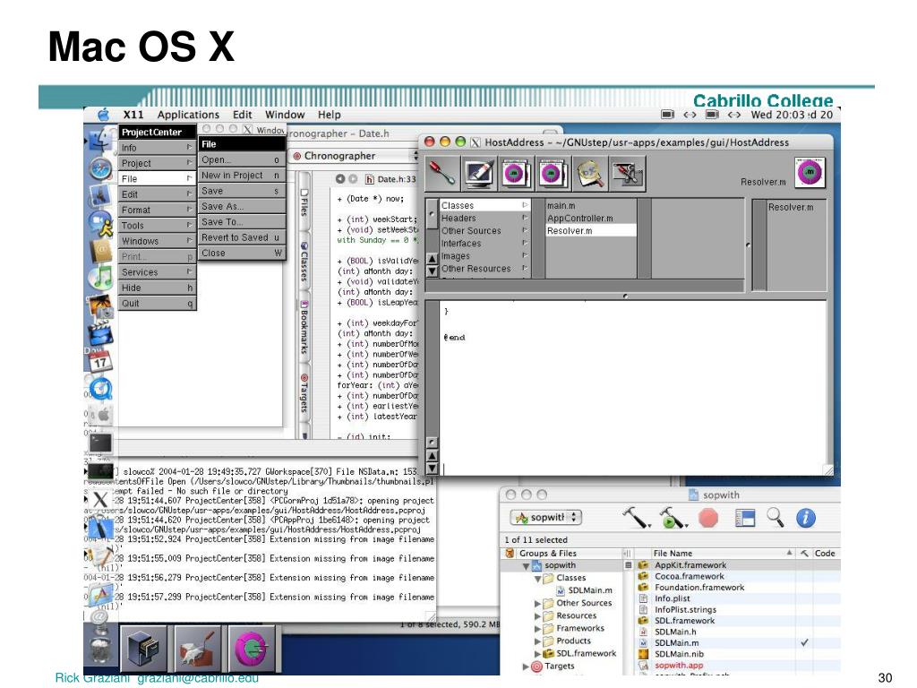Viewport: 917px width, 688px height.
Task: Select Interfaces category in HostAddress browser
Action: 484,244
